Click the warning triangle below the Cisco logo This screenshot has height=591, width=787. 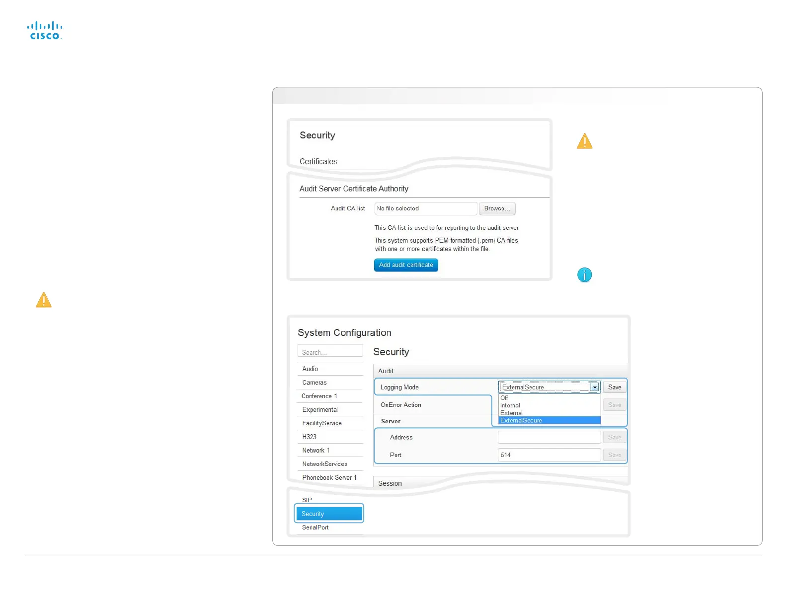coord(44,300)
